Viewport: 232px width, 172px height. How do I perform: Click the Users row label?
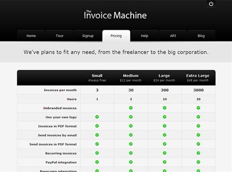[72, 99]
